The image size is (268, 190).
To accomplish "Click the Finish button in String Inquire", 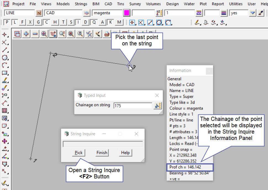I will 102,153.
